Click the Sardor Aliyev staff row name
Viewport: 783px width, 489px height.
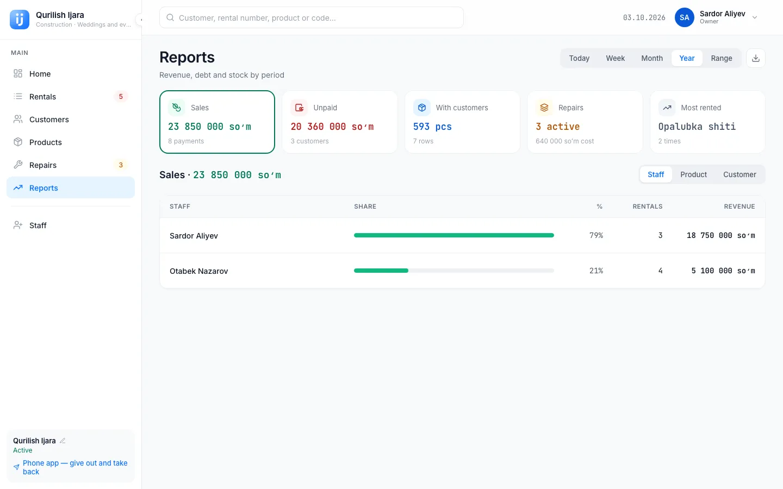click(x=194, y=236)
